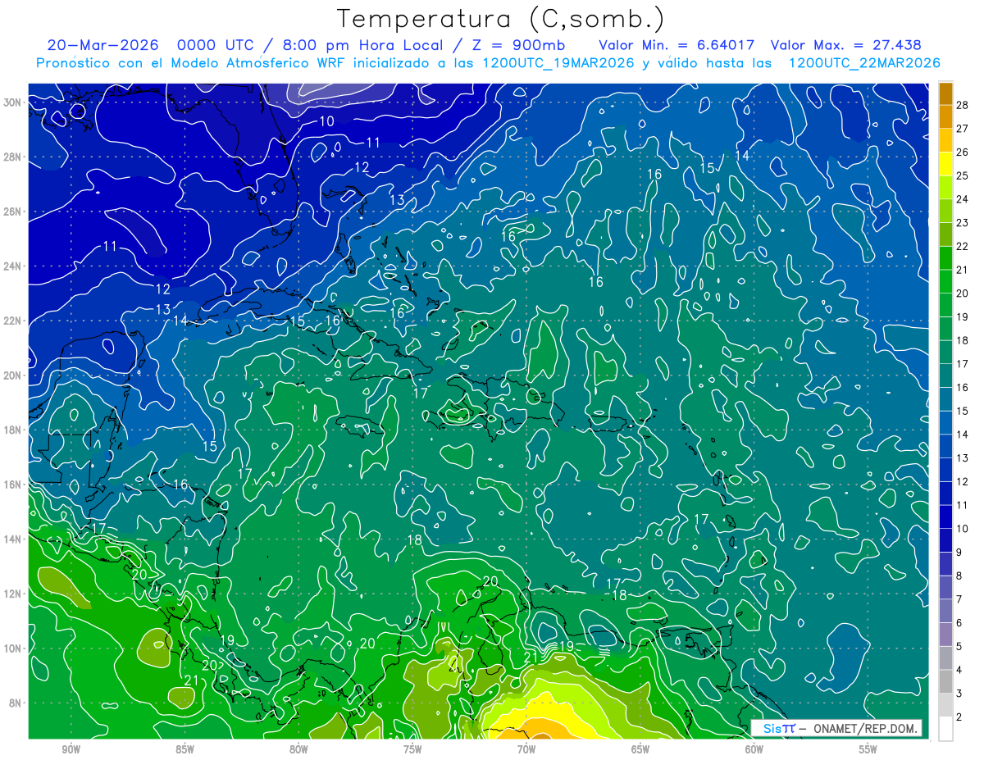
Task: Select the purple 5 degree legend color
Action: tap(945, 635)
